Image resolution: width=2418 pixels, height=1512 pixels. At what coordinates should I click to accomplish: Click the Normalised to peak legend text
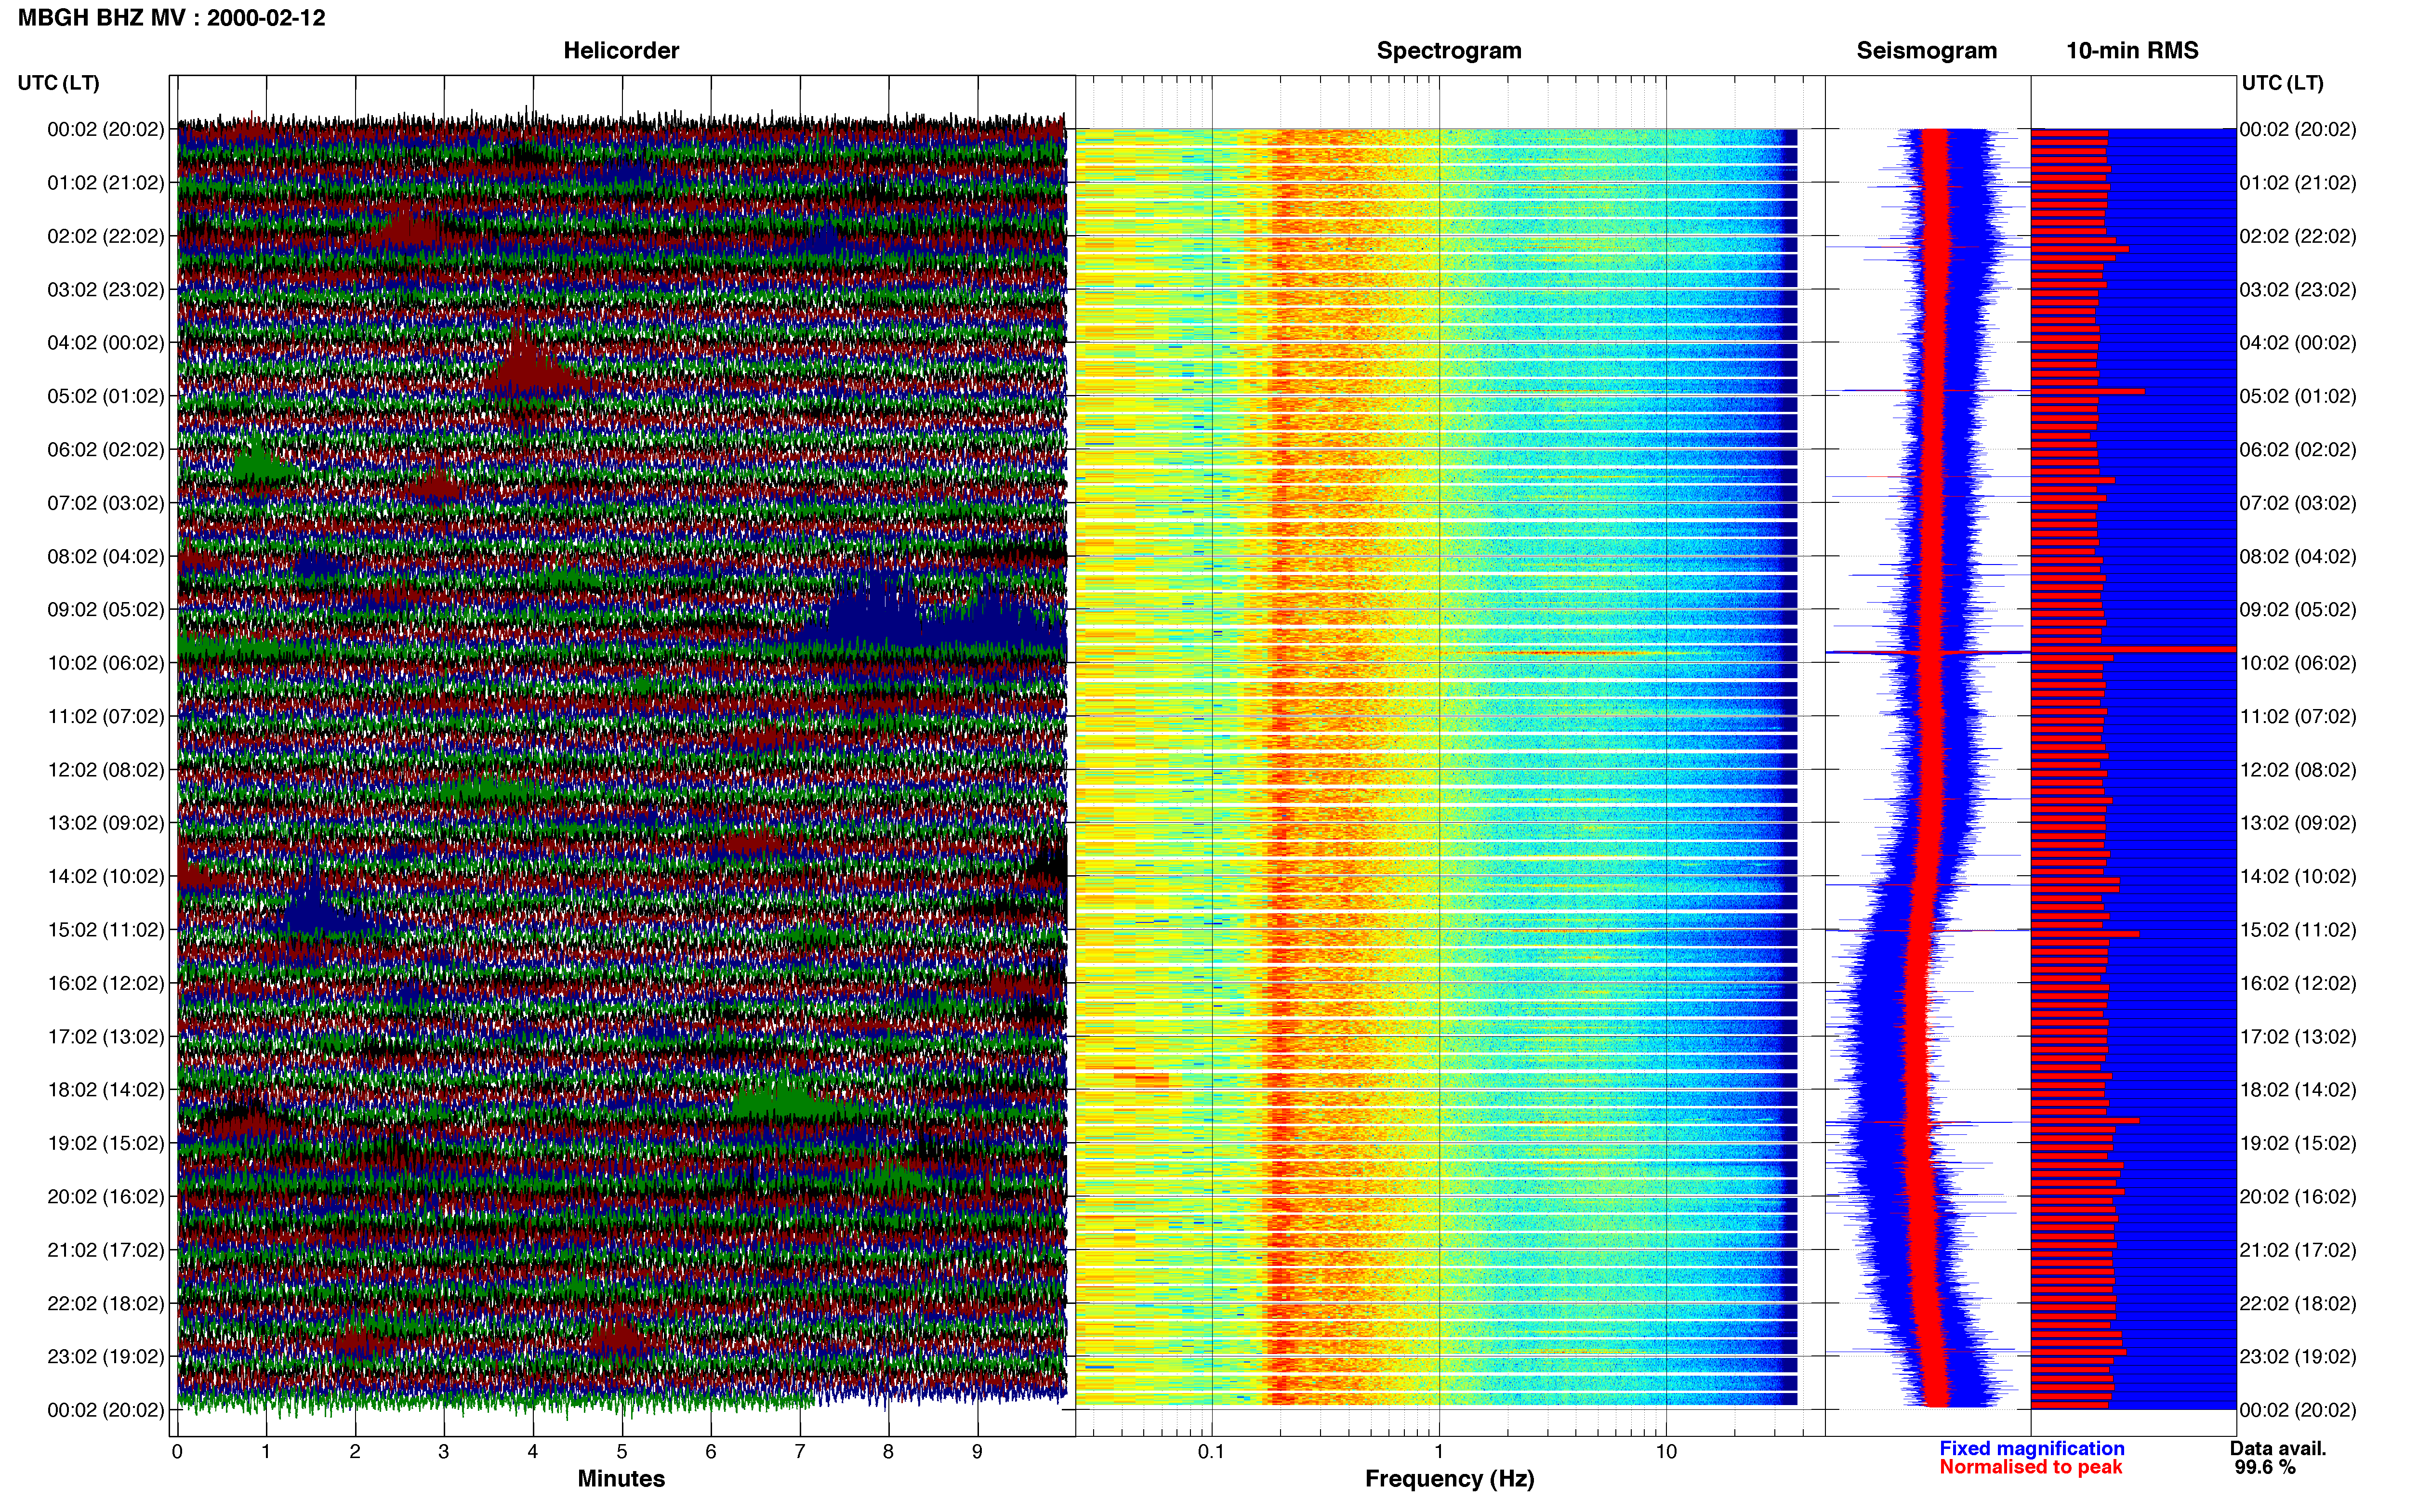tap(2030, 1467)
